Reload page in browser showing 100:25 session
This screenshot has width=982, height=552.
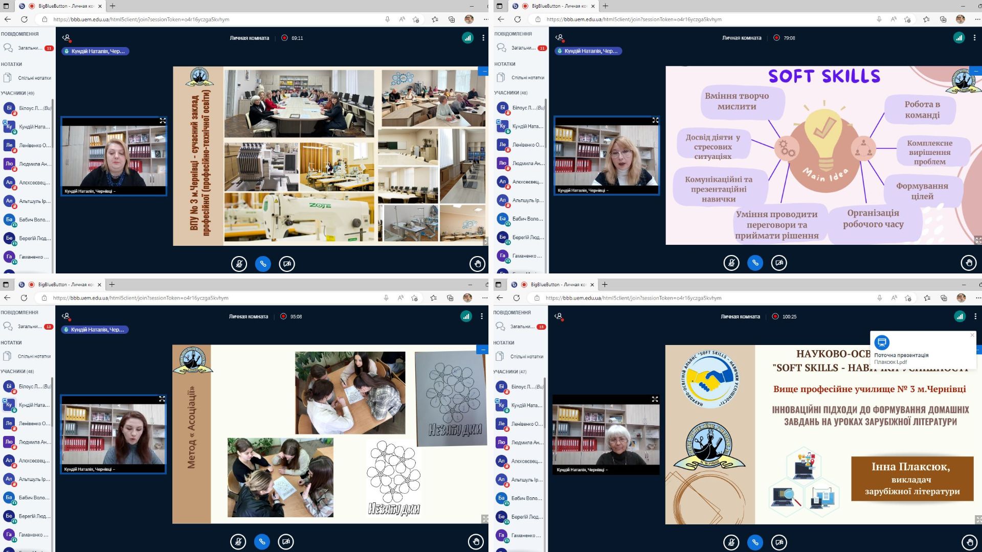pos(517,298)
